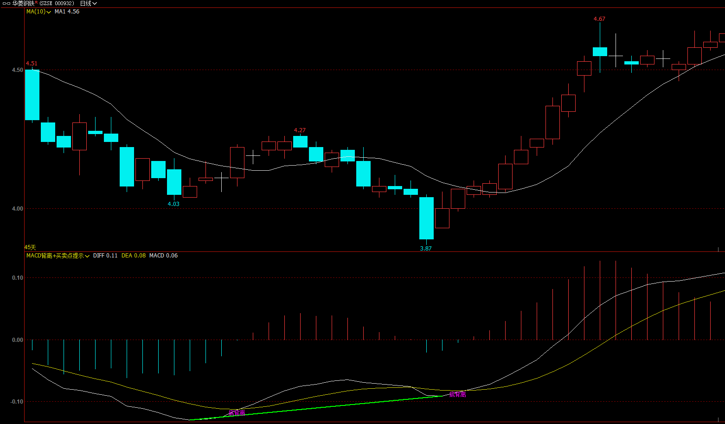Click the MA1 4.56 value label
Image resolution: width=725 pixels, height=424 pixels.
(x=67, y=12)
